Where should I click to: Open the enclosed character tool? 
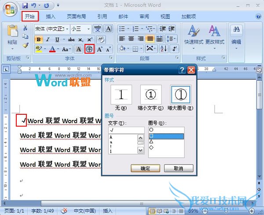89,49
